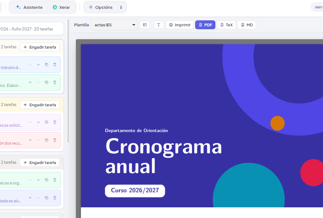Move the 'ivo. Elabor...' task up
The height and width of the screenshot is (218, 323).
point(30,82)
